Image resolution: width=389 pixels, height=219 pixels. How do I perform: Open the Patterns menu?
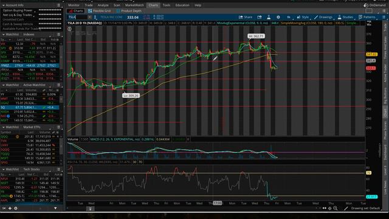pos(367,17)
